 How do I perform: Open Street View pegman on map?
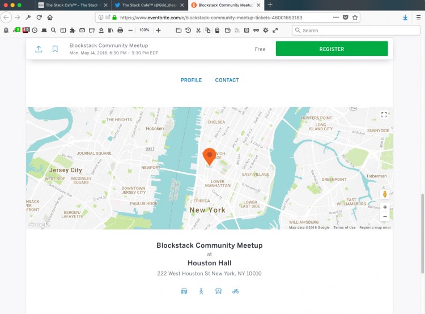click(385, 194)
